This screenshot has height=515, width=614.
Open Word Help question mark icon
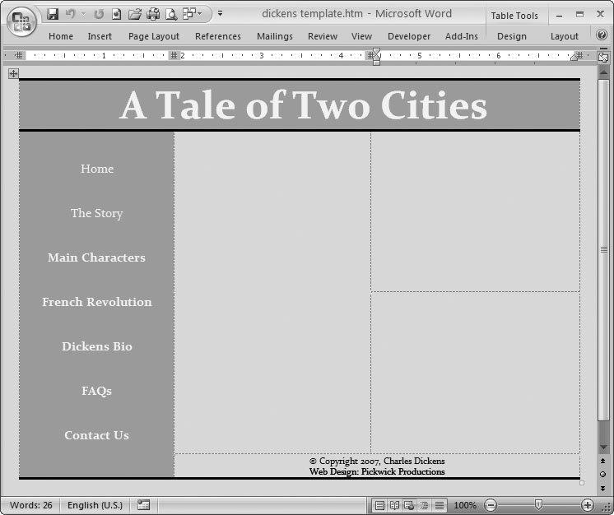pyautogui.click(x=602, y=35)
